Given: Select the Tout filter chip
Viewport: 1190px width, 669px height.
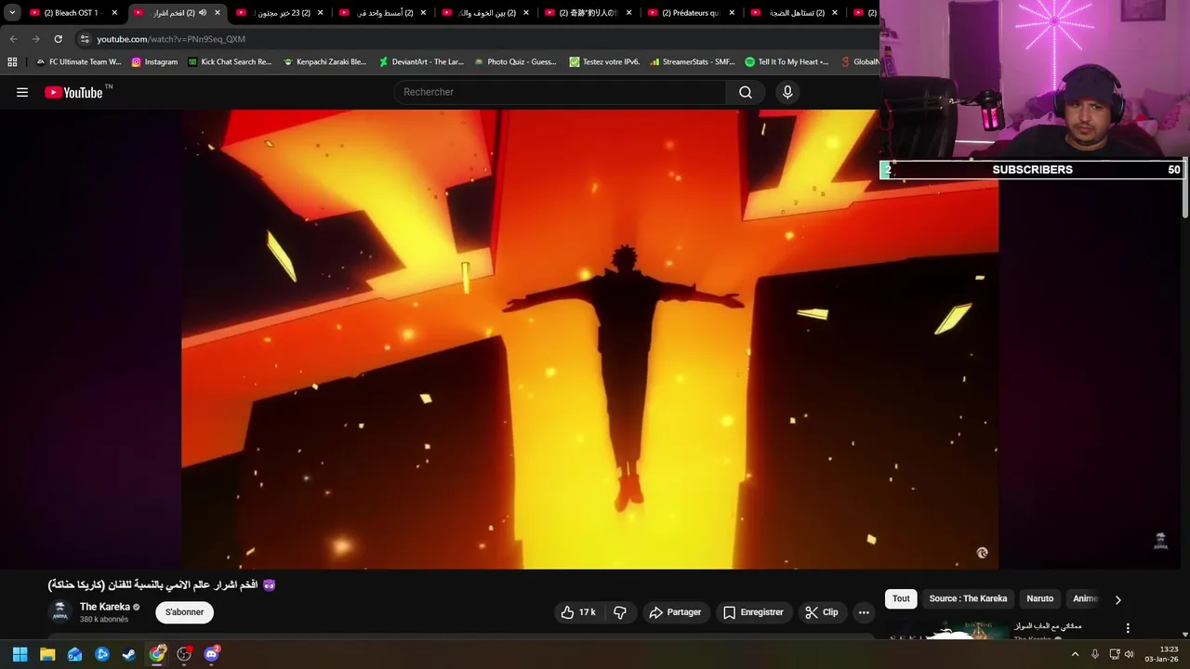Looking at the screenshot, I should [901, 598].
